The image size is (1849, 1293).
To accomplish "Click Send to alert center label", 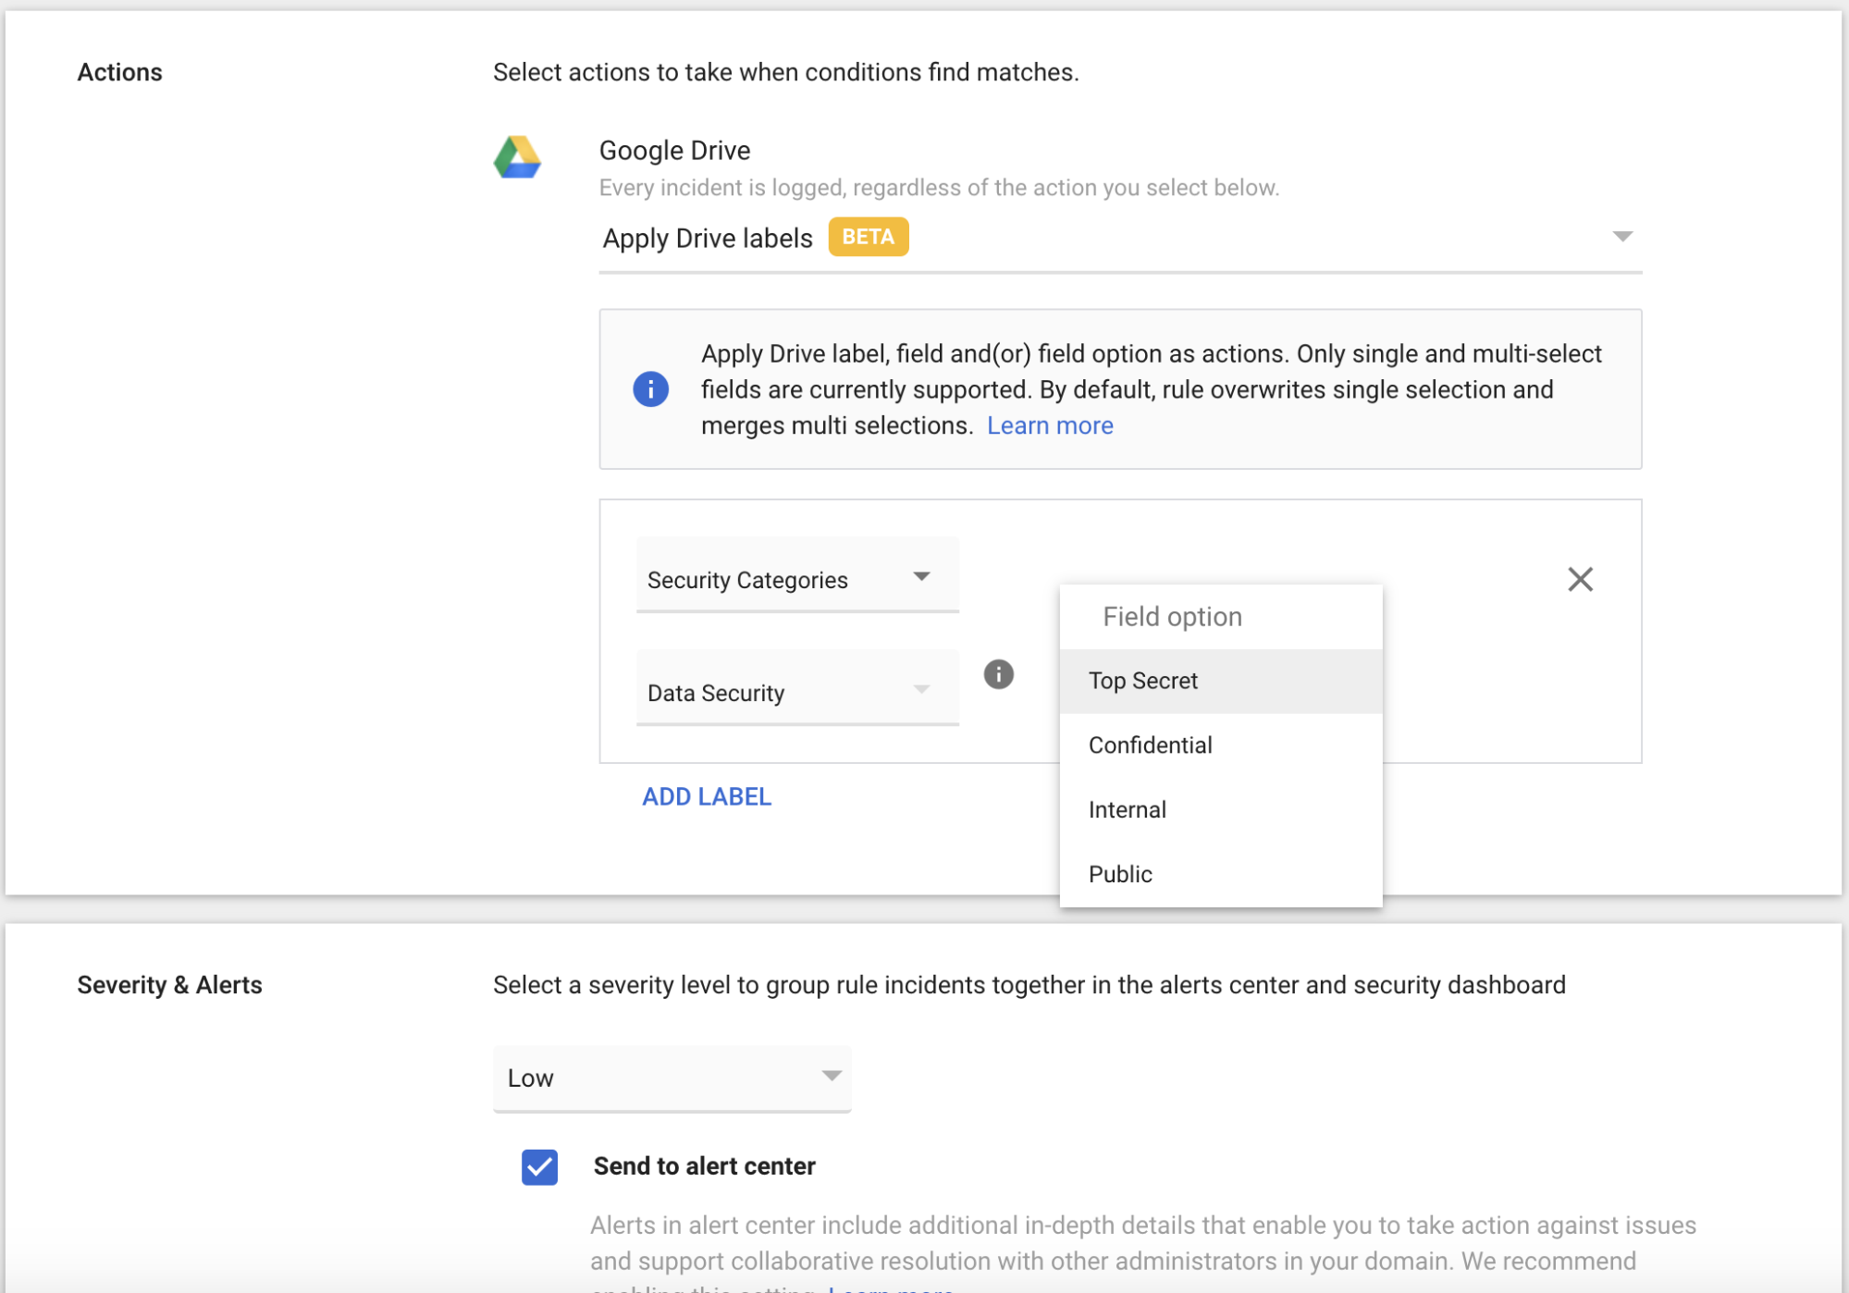I will (704, 1166).
